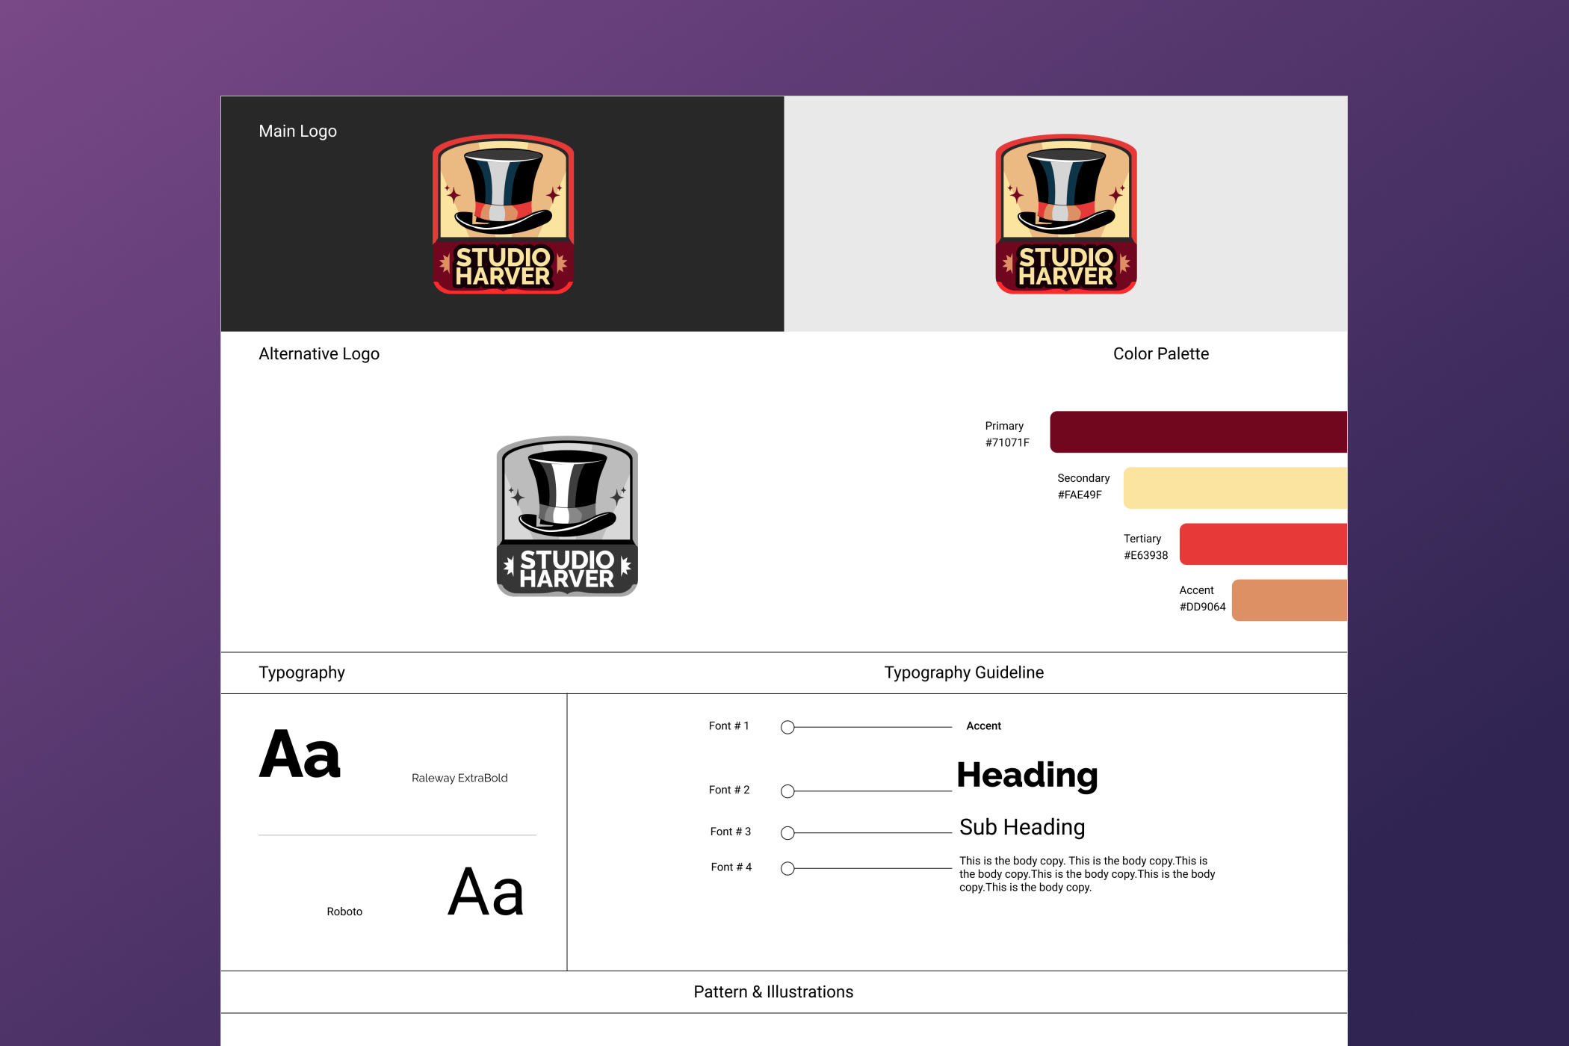
Task: Click the Font # 3 circle marker
Action: click(x=787, y=832)
